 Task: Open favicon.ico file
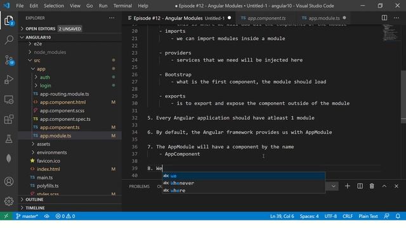(x=48, y=161)
